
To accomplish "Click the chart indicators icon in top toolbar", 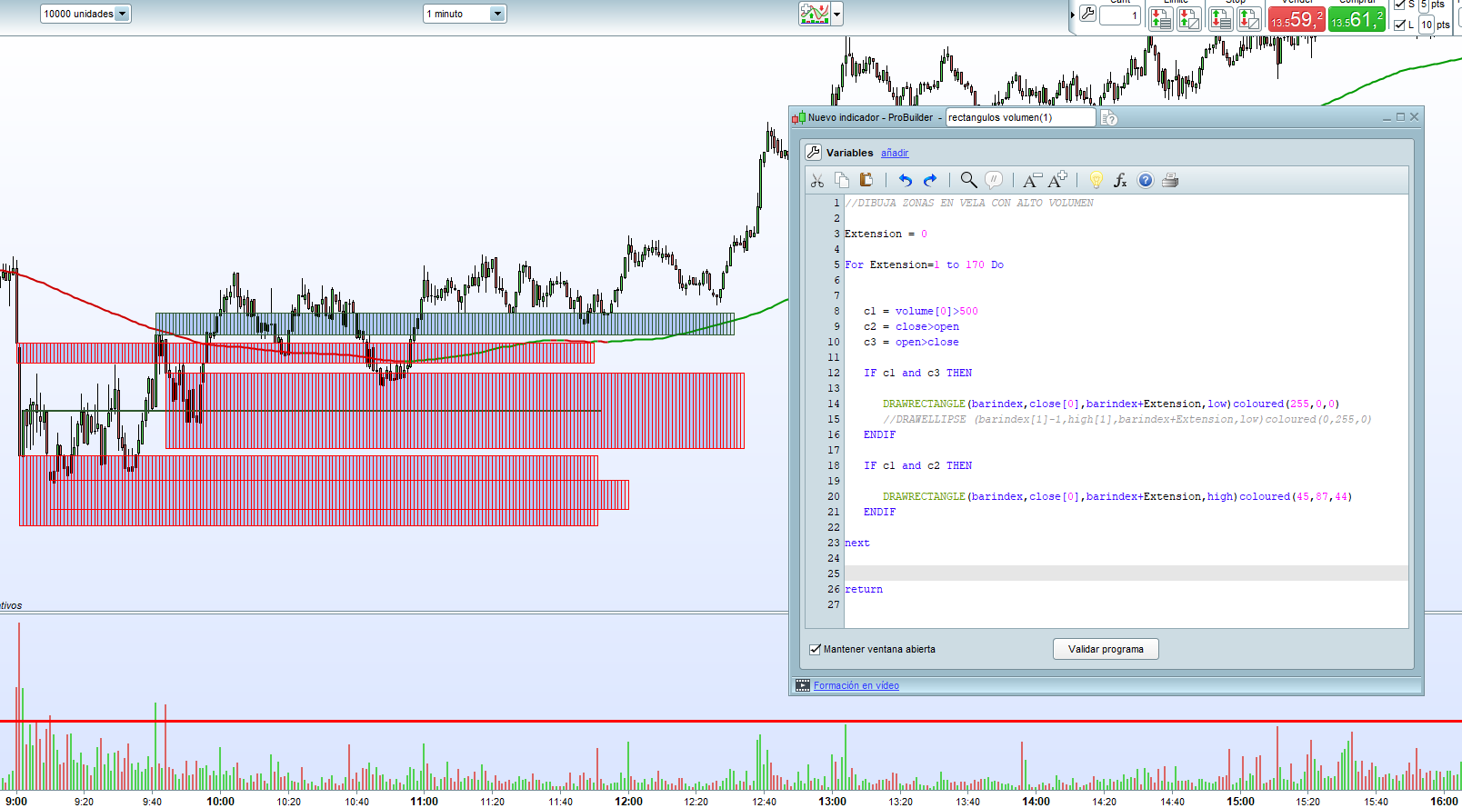I will point(815,14).
